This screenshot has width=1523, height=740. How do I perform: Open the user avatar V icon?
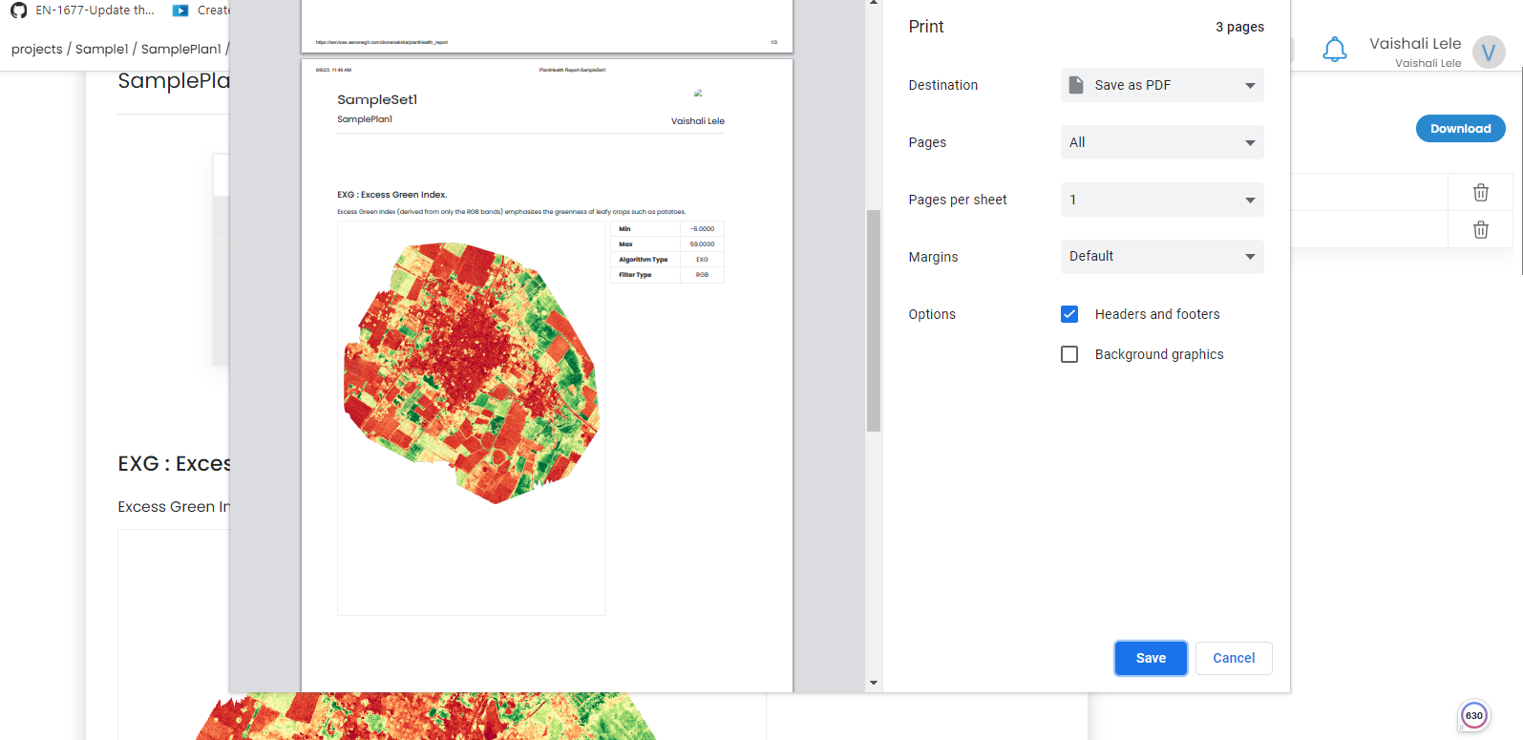click(1488, 52)
